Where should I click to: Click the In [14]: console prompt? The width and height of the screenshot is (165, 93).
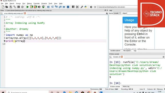pos(115,83)
